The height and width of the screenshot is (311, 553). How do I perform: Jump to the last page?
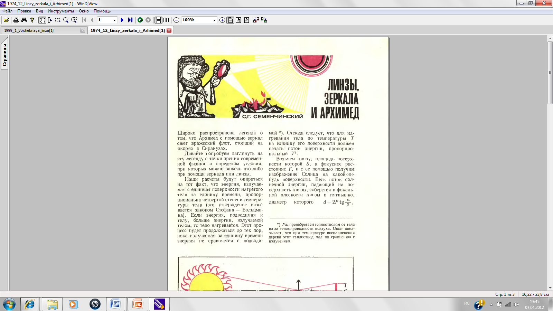pos(130,20)
